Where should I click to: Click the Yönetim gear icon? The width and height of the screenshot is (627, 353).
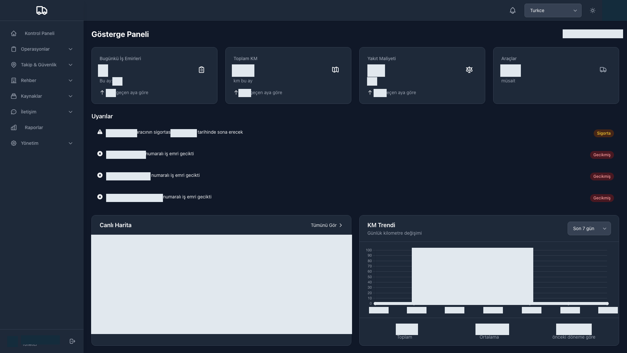pos(14,143)
